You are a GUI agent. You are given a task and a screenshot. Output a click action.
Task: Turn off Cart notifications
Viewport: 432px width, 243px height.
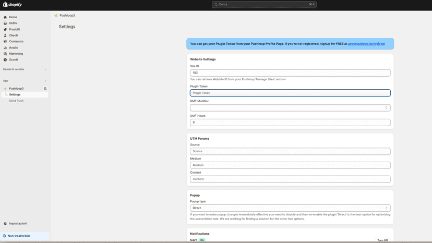(x=382, y=240)
